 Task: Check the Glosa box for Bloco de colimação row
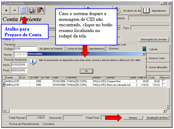click(x=163, y=85)
